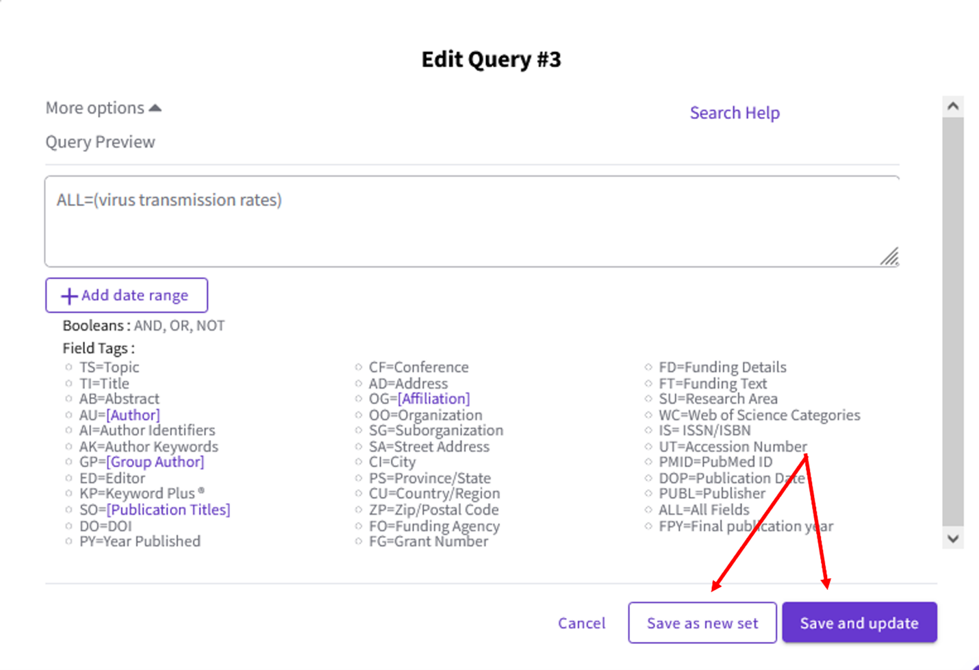Click the ED=Editor field tag text
Viewport: 979px width, 670px height.
(112, 478)
